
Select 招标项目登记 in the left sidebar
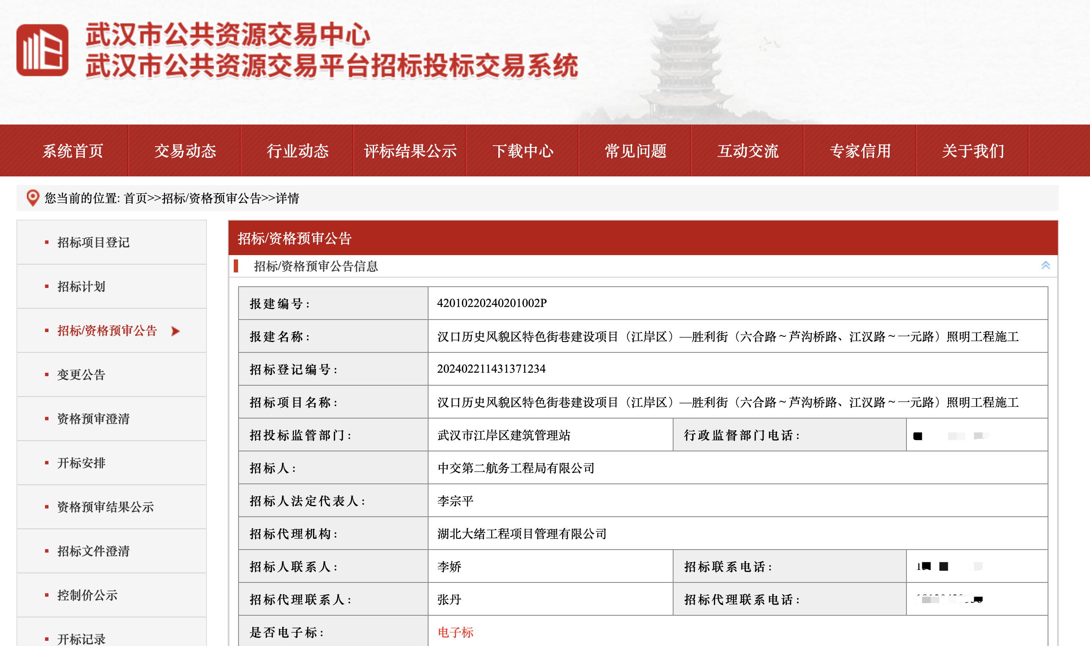click(93, 243)
